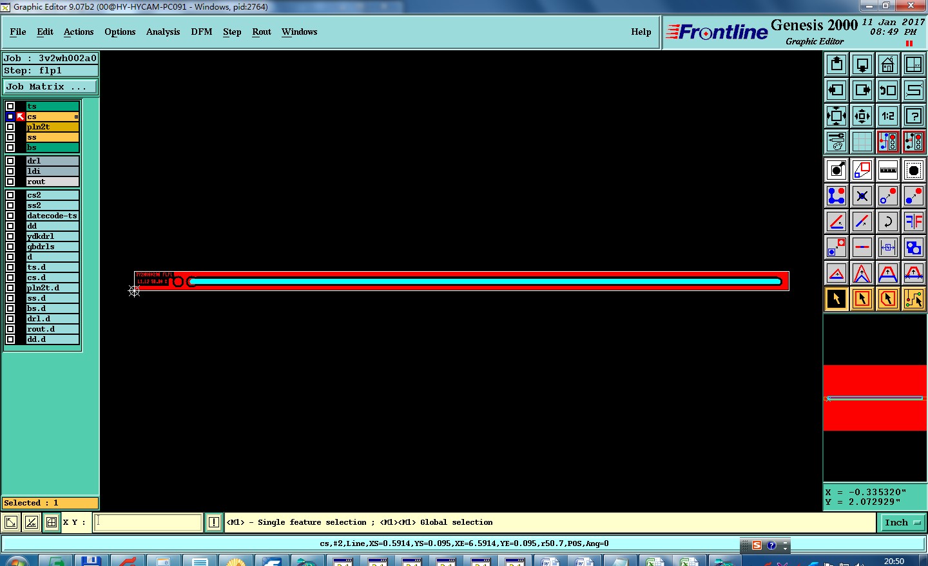Open the File menu

18,32
